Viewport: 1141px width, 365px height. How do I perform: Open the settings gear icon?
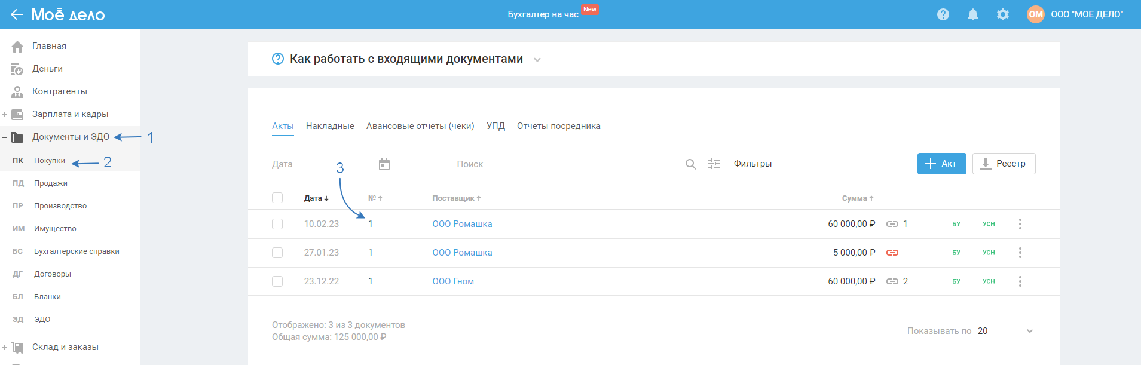(1003, 14)
